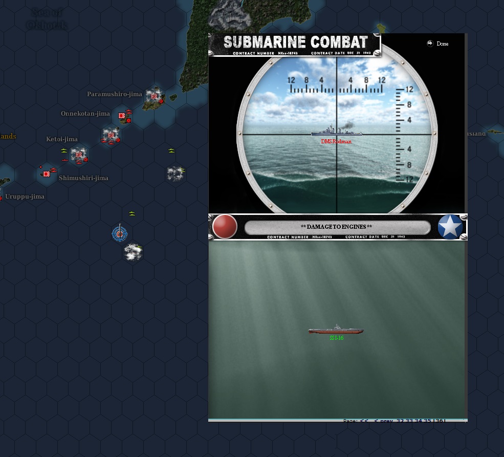Click the Ketoi-jima map label
Image resolution: width=504 pixels, height=457 pixels.
click(62, 139)
